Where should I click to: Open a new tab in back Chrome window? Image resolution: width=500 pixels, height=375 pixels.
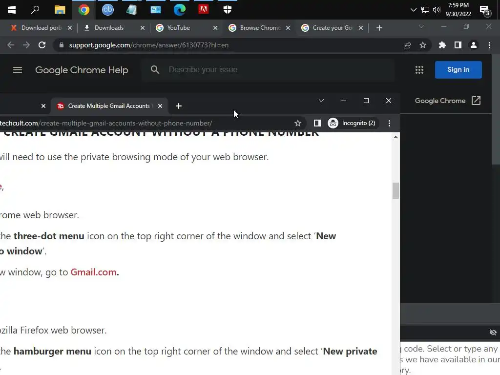379,28
